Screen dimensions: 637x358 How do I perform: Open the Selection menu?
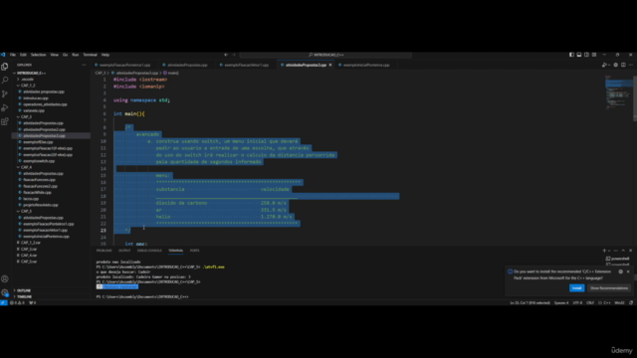click(x=38, y=55)
